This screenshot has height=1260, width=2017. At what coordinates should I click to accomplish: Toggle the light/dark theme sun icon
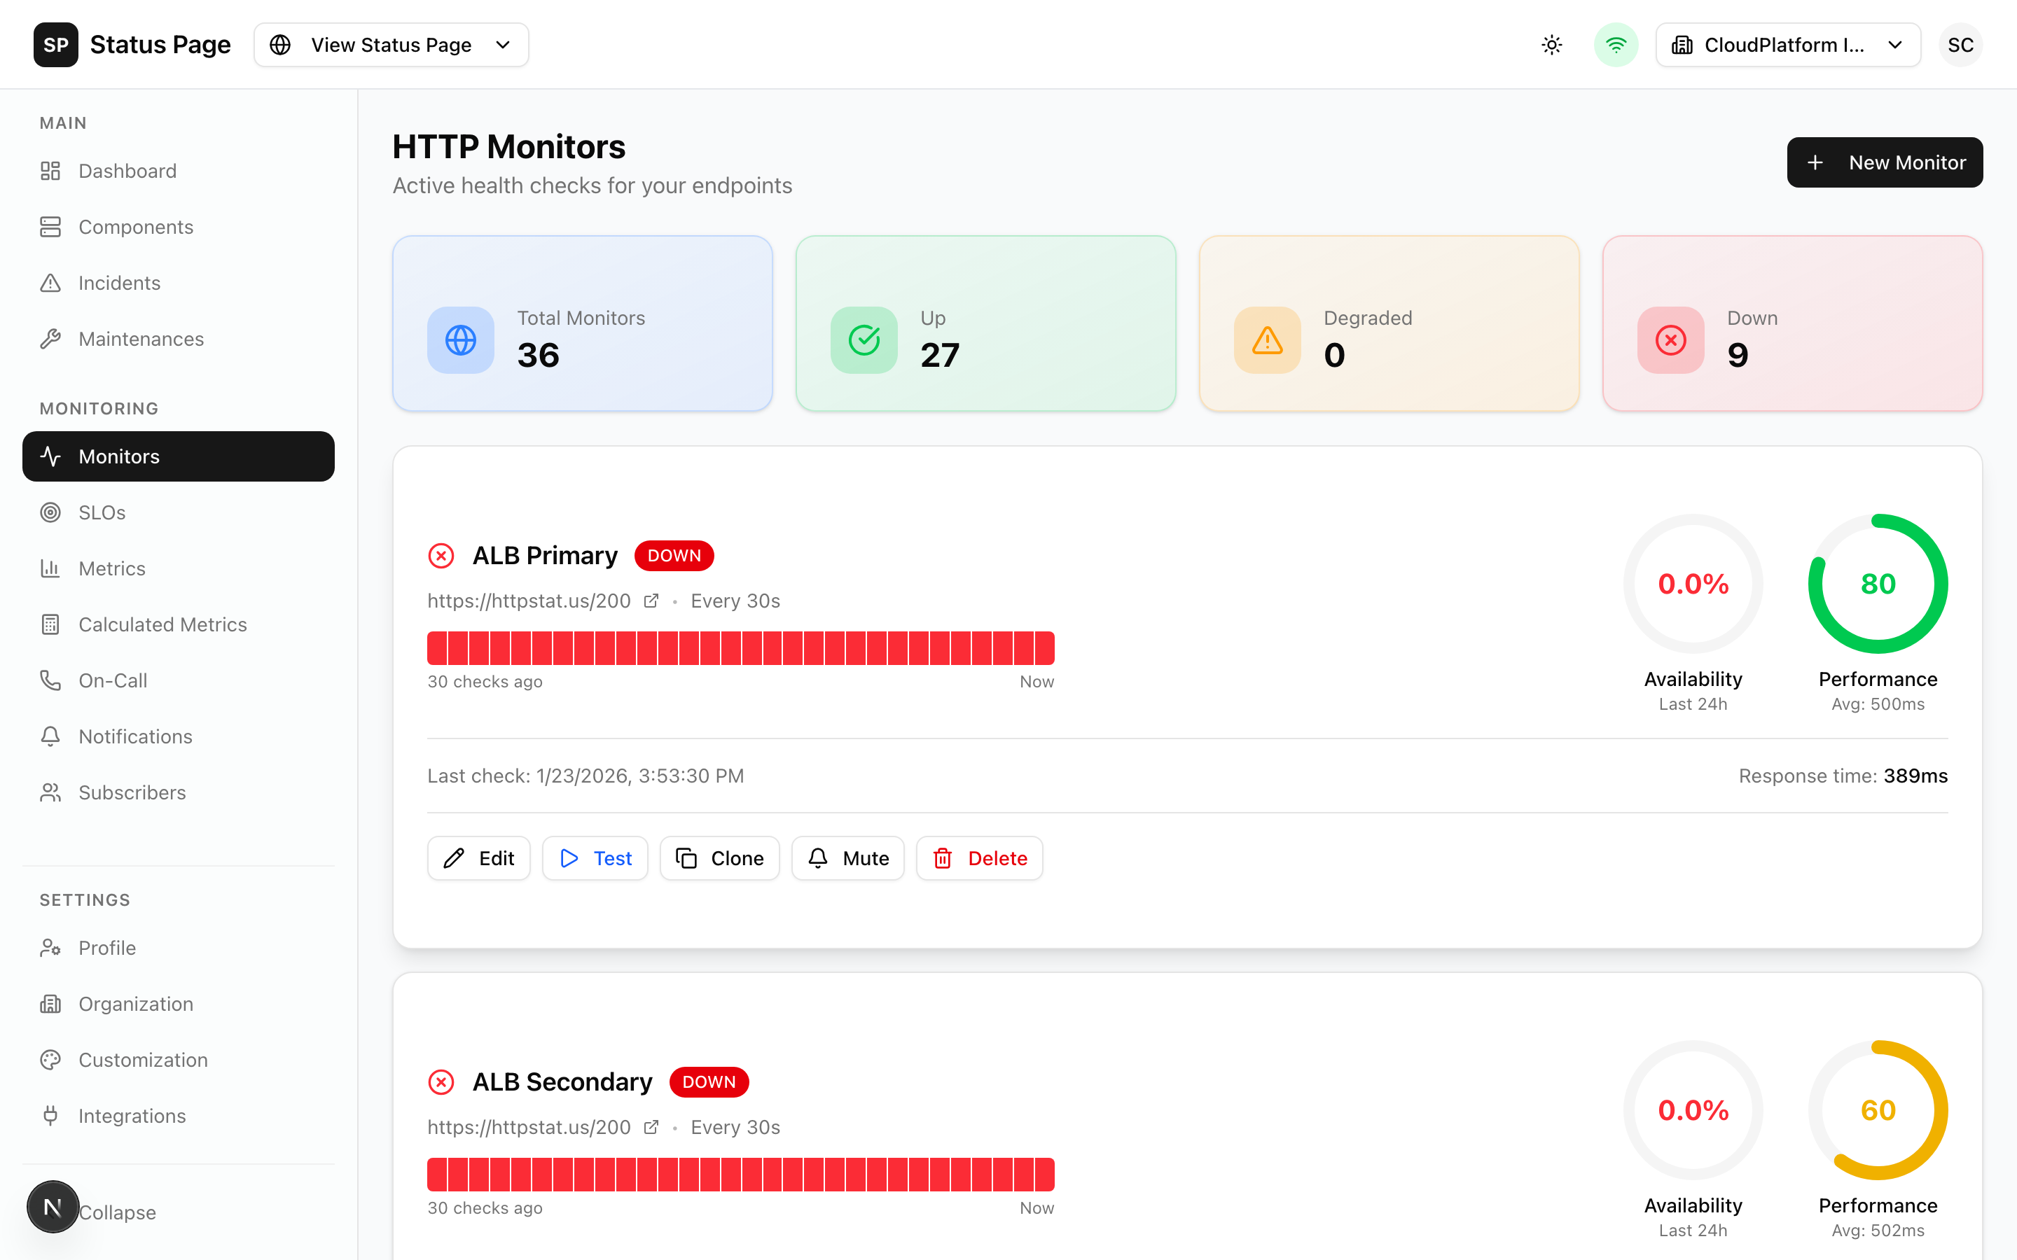[1551, 45]
